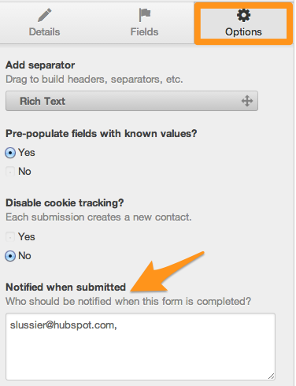Switch to the Details tab

pos(45,23)
